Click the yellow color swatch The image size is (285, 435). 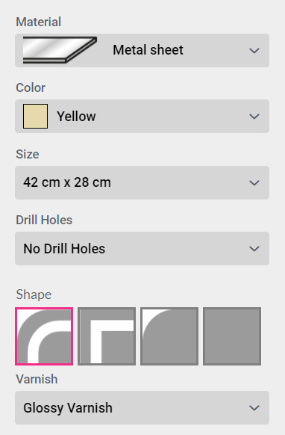pos(36,117)
